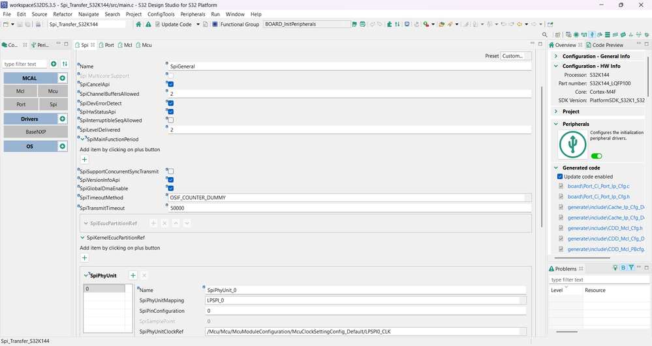Switch to the Pins perspective chip icon
This screenshot has width=652, height=346.
(x=576, y=35)
